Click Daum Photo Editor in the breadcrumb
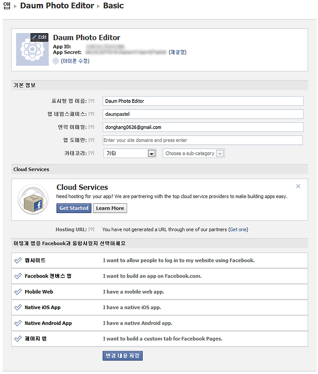 click(x=57, y=6)
